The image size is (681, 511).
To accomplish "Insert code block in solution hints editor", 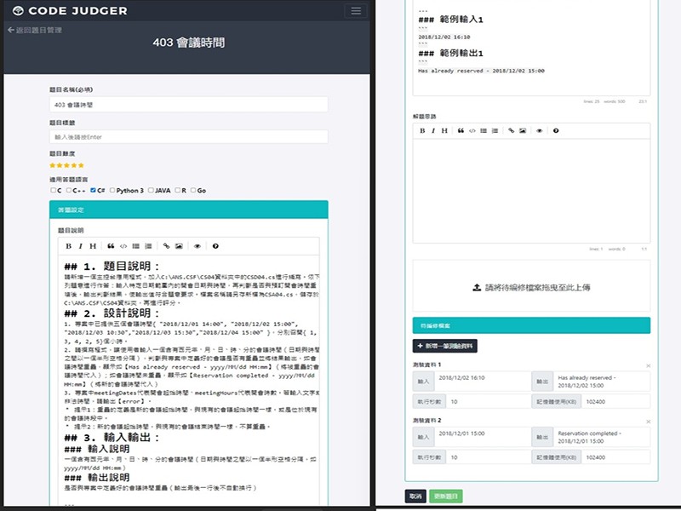I will [x=472, y=130].
